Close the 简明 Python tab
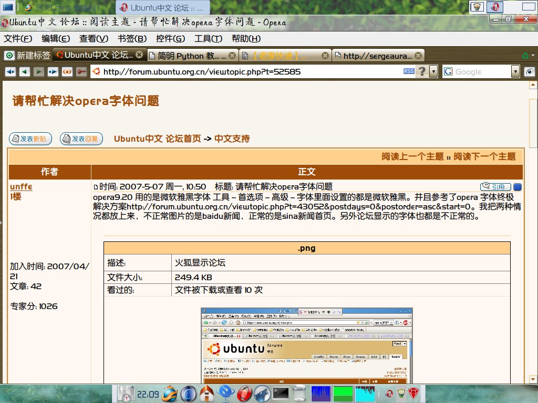Image resolution: width=538 pixels, height=403 pixels. coord(232,56)
